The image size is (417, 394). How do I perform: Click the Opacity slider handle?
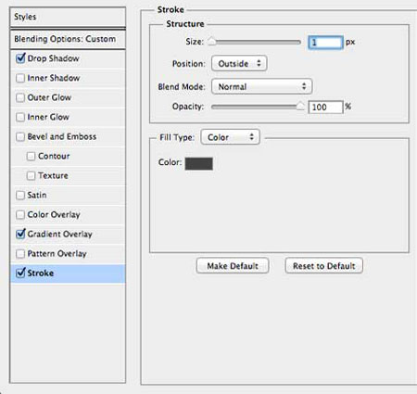pyautogui.click(x=300, y=106)
